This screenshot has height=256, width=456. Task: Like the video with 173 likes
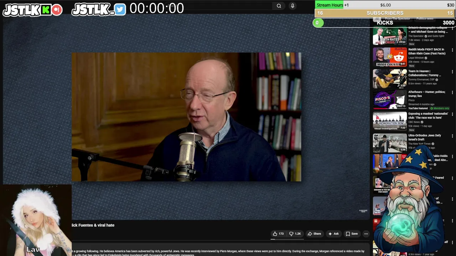[278, 234]
